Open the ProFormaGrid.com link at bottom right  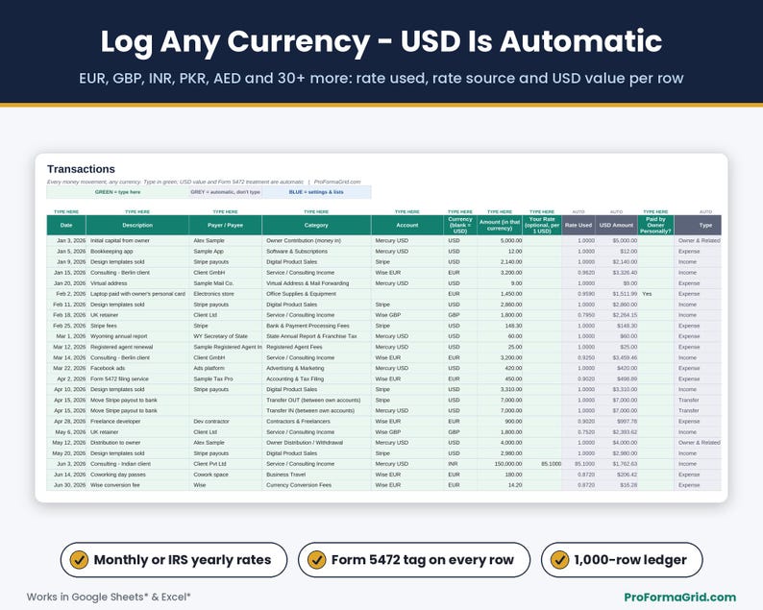pyautogui.click(x=679, y=597)
